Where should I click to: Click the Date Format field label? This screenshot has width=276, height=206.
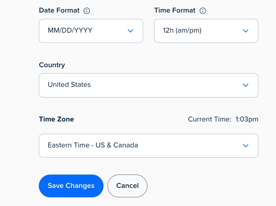[x=59, y=10]
